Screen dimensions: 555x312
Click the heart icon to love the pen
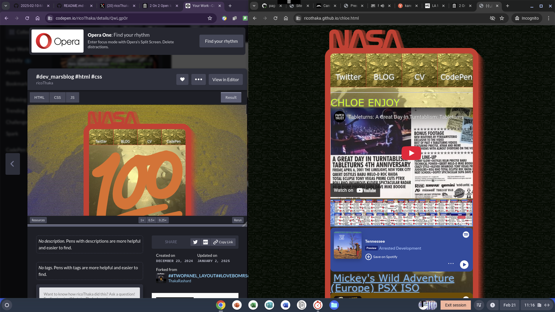182,79
